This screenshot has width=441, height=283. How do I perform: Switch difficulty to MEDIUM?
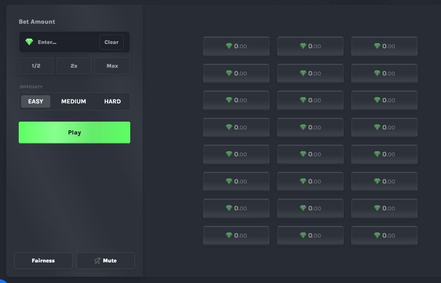coord(74,101)
